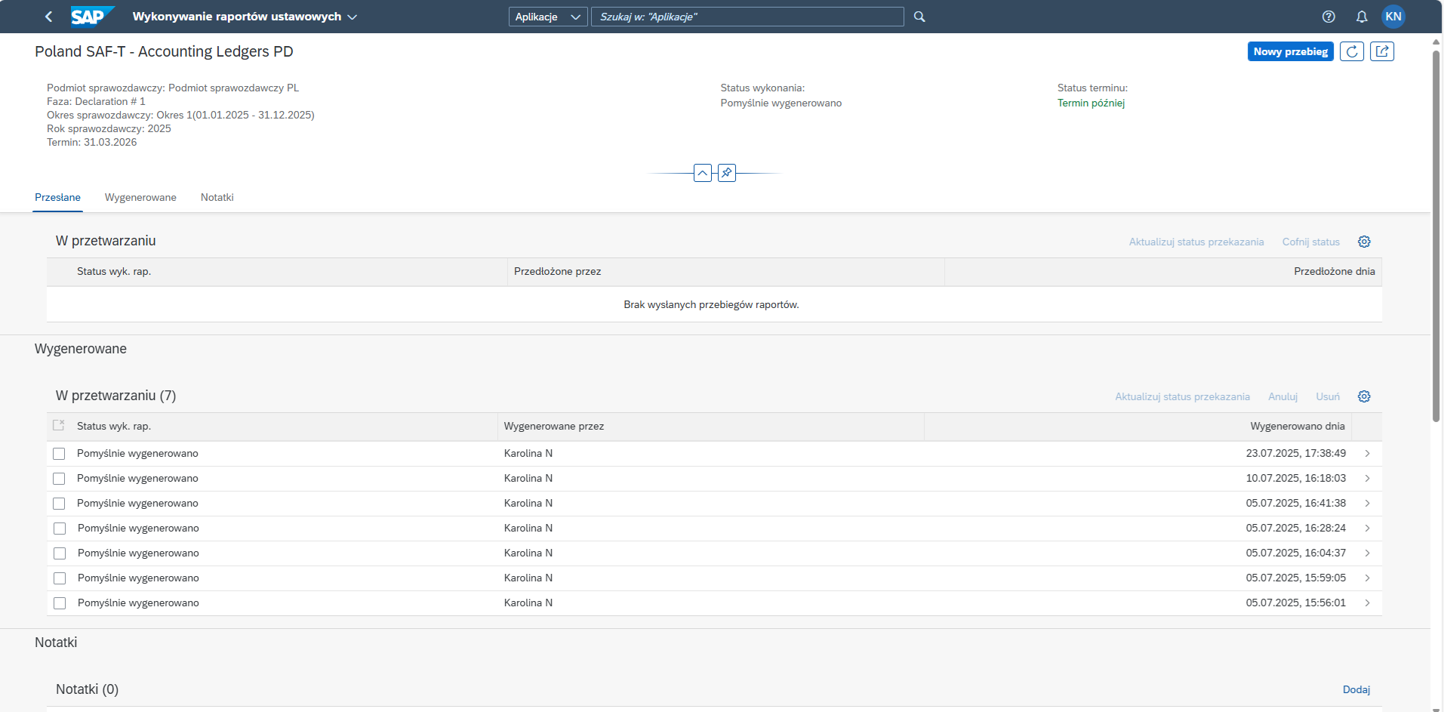Click Dodaj to add a note
The width and height of the screenshot is (1444, 712).
point(1356,689)
